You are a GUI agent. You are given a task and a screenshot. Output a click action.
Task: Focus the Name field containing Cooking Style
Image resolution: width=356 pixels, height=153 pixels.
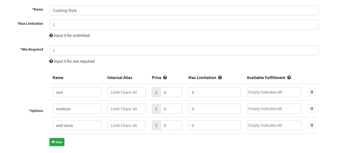[184, 10]
